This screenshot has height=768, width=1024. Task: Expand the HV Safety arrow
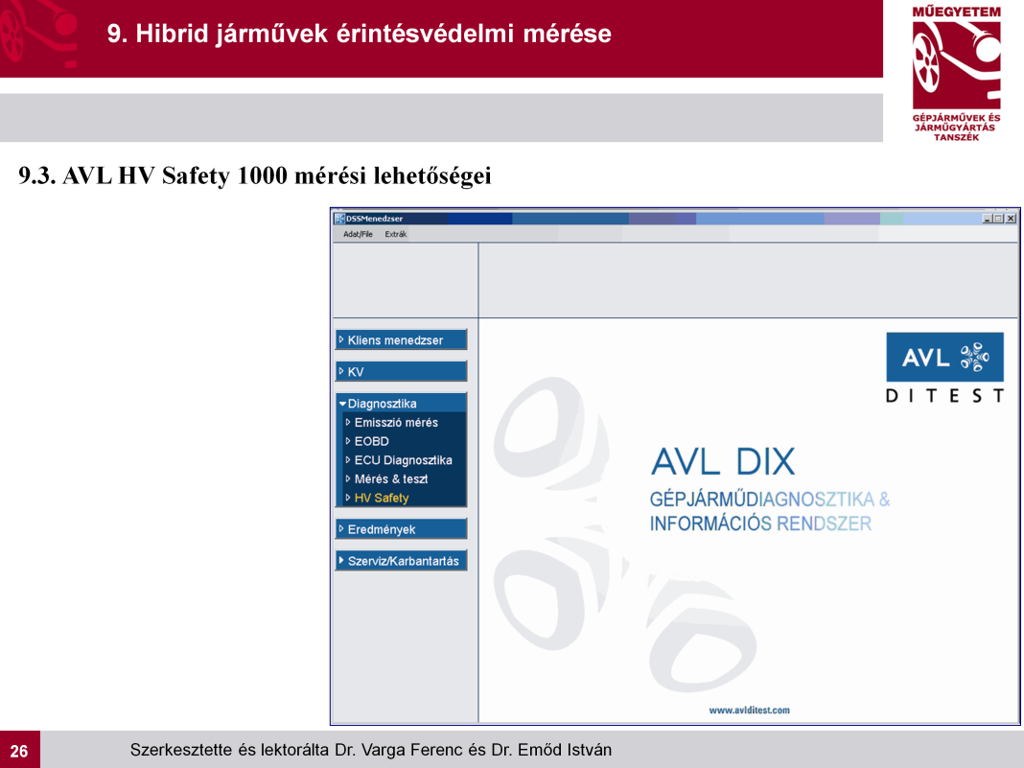(348, 498)
